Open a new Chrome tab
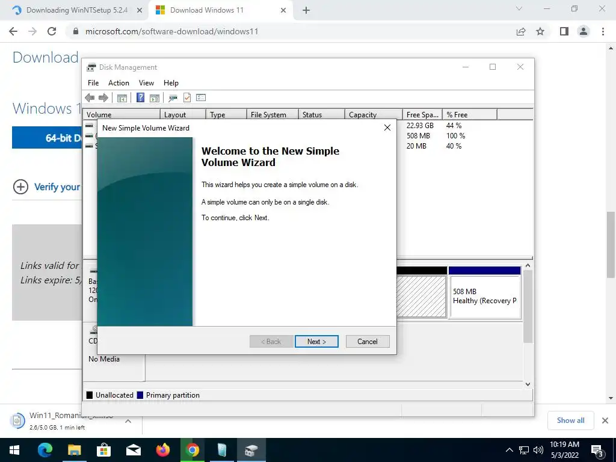 [306, 11]
